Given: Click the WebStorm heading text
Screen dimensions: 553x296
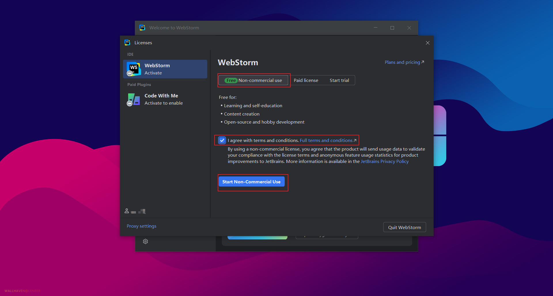Looking at the screenshot, I should coord(238,63).
